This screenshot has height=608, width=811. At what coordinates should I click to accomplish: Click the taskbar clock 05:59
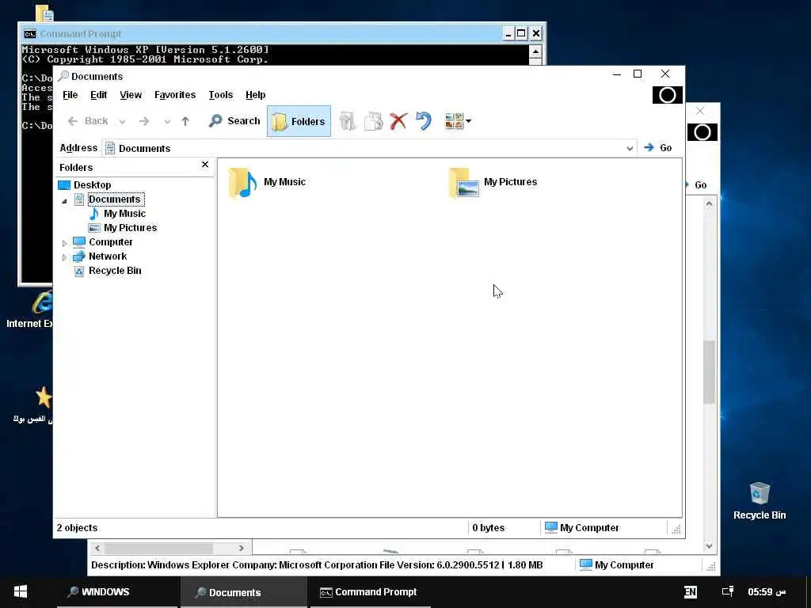coord(767,591)
